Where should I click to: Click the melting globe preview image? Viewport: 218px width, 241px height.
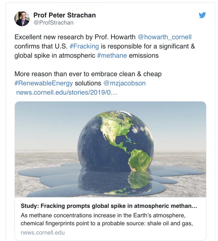click(111, 149)
